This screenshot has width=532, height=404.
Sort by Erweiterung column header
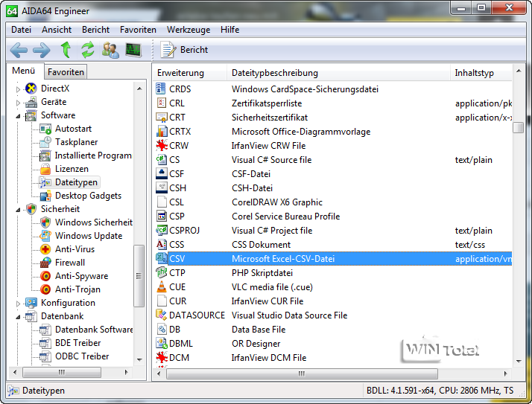(x=189, y=73)
